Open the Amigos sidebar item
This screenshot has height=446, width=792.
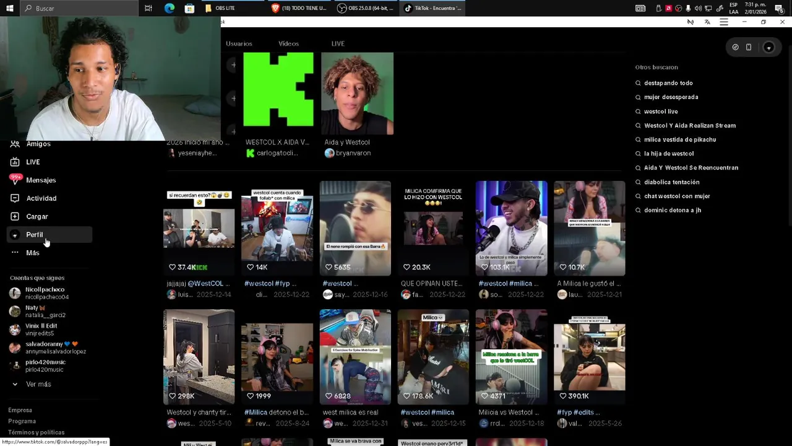point(38,144)
